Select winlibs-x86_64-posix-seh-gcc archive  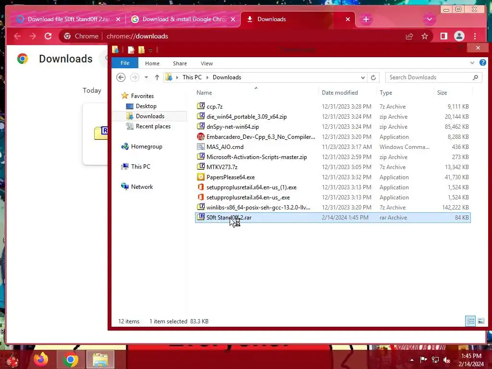[x=332, y=208]
